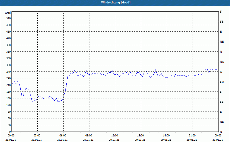Viewport: 230px width, 143px height.
Task: Click the 15:00 time label
Action: 141,136
